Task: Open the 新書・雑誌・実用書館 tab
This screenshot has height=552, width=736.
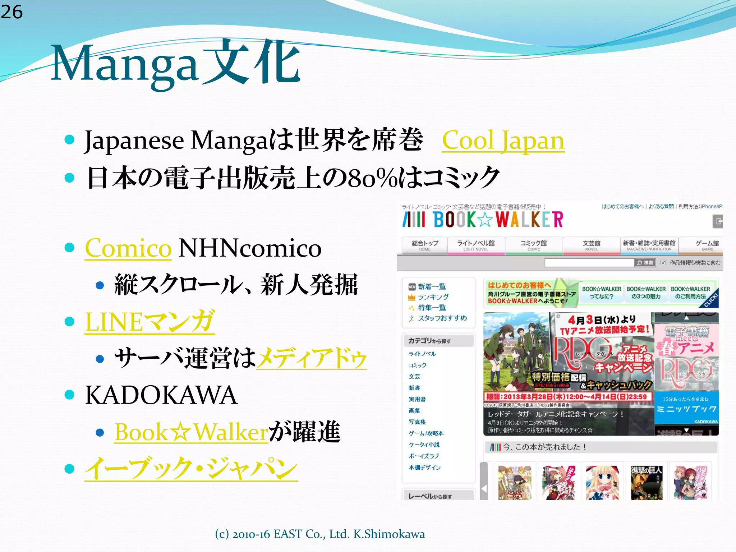Action: tap(649, 245)
